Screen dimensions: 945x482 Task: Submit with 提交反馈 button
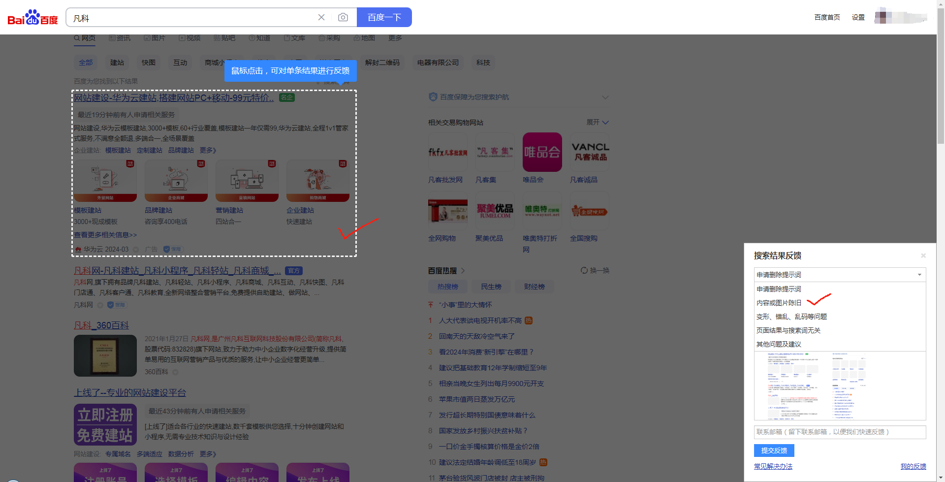point(774,450)
